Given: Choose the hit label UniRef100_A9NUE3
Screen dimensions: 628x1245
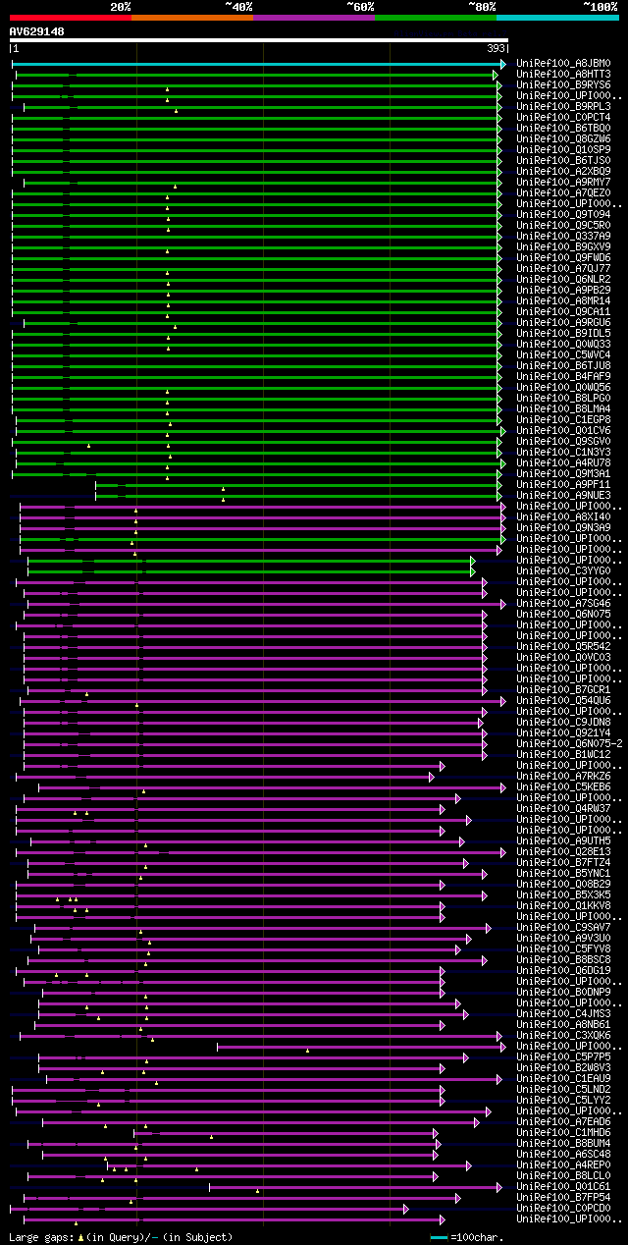Looking at the screenshot, I should pyautogui.click(x=564, y=496).
